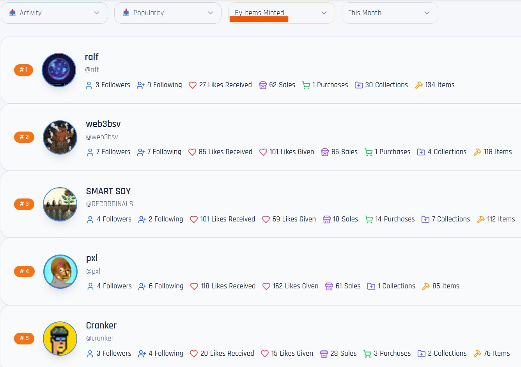Open pxl's profile name link

pyautogui.click(x=92, y=258)
